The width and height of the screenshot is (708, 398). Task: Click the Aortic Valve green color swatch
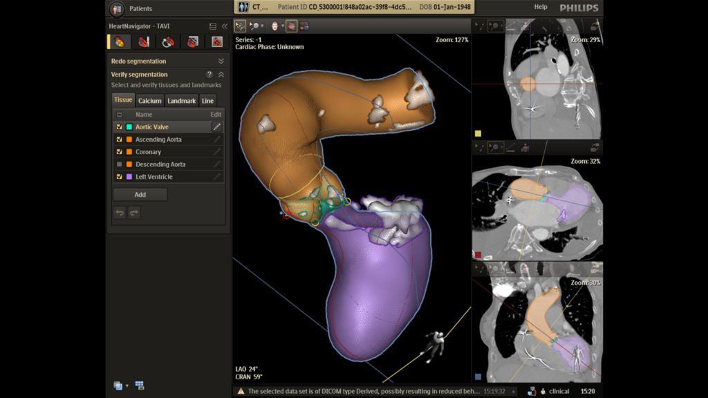129,127
